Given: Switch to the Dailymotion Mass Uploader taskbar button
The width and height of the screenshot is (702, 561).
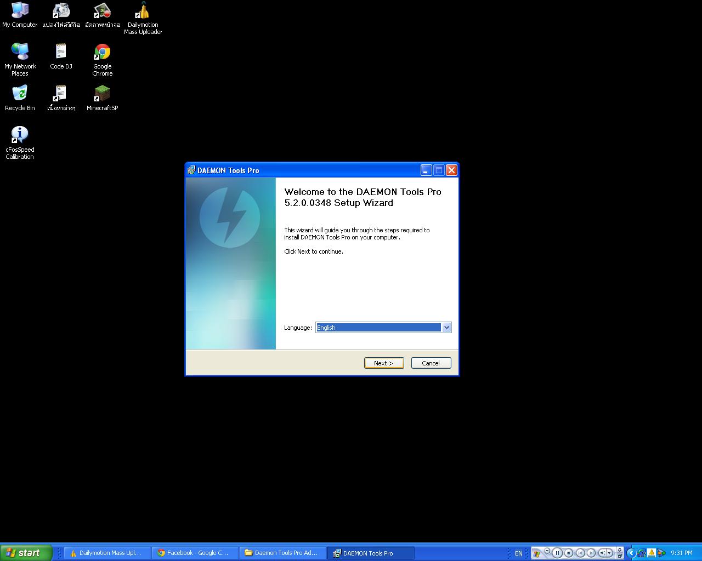Looking at the screenshot, I should click(x=107, y=553).
